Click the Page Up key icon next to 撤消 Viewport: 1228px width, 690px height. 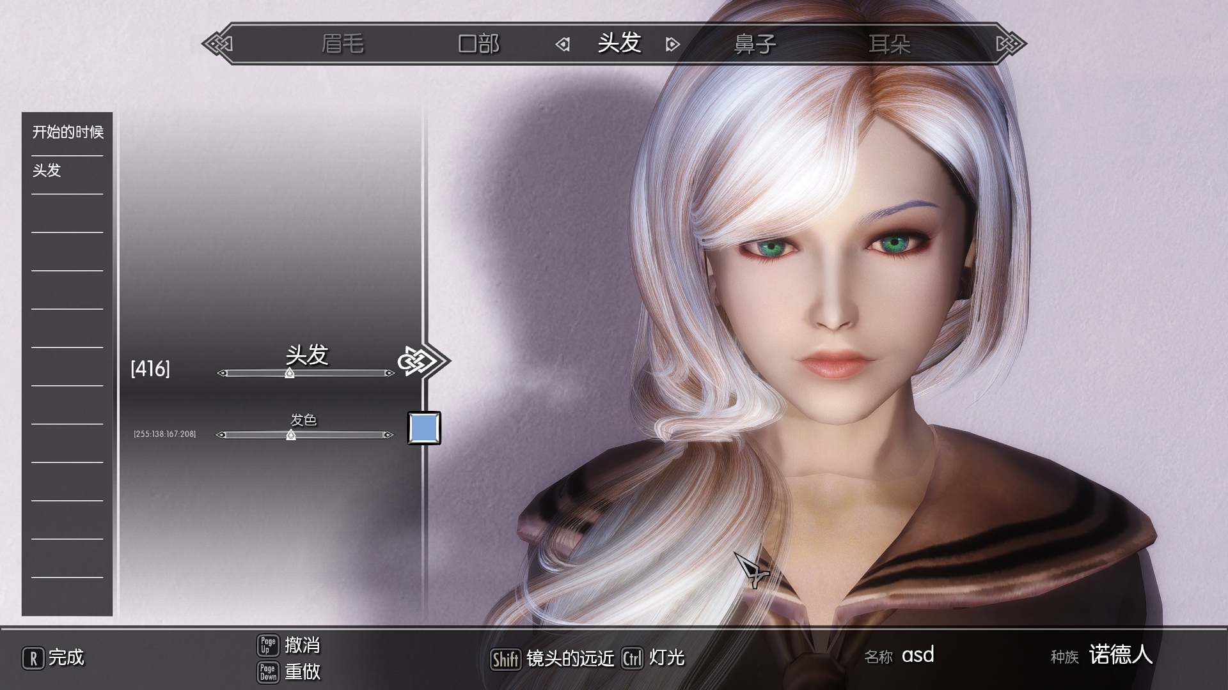coord(269,647)
